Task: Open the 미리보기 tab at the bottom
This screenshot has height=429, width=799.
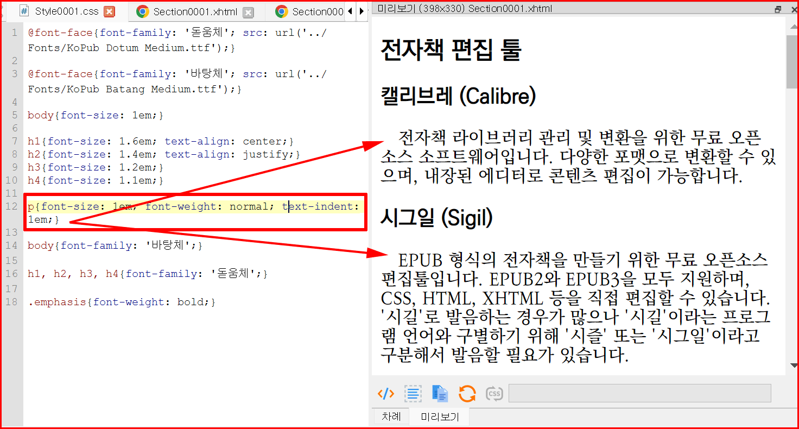Action: (439, 417)
